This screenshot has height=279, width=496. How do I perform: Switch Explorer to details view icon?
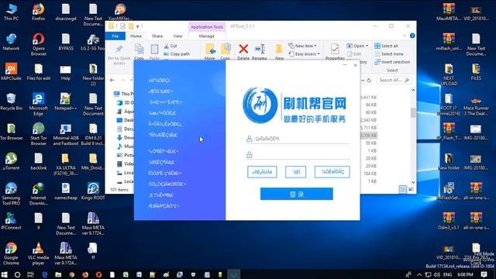pos(403,189)
